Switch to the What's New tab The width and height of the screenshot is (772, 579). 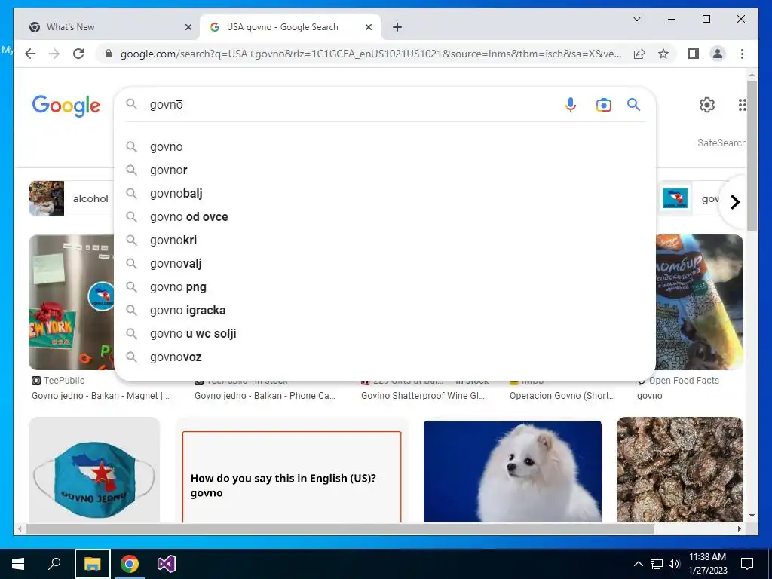(x=107, y=27)
